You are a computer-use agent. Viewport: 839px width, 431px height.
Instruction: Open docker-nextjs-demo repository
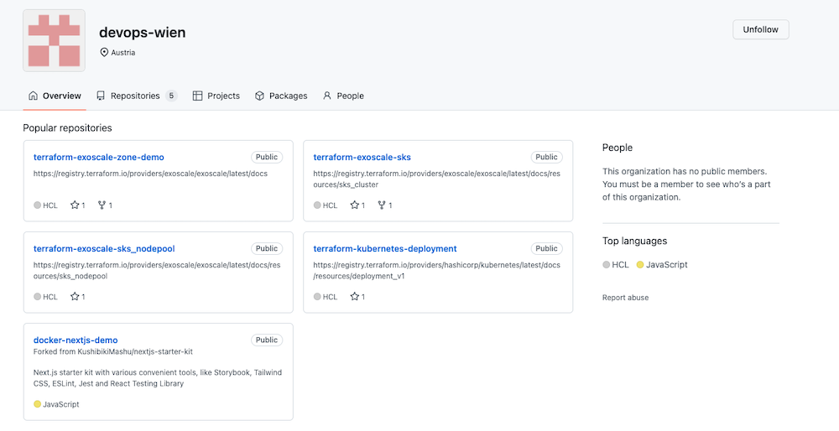click(76, 340)
